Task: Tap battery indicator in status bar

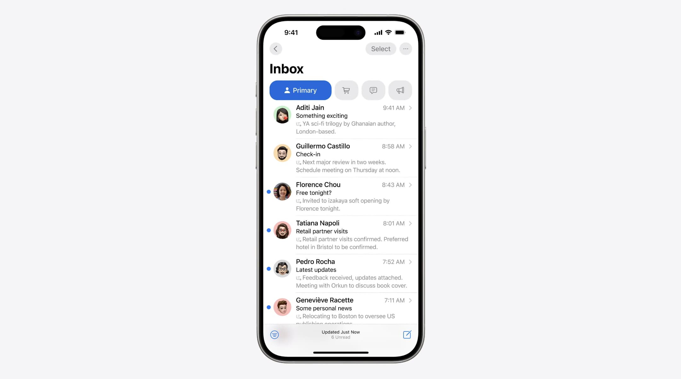Action: 399,32
